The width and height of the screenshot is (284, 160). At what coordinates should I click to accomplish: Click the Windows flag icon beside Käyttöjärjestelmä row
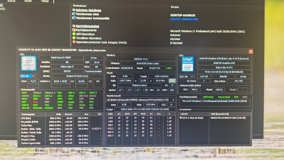point(74,30)
